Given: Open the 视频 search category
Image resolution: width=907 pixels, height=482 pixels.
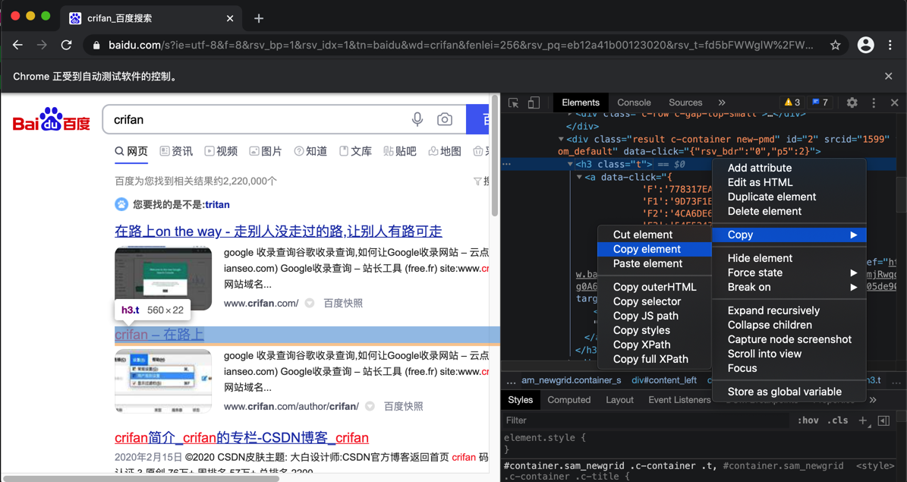Looking at the screenshot, I should pyautogui.click(x=221, y=151).
